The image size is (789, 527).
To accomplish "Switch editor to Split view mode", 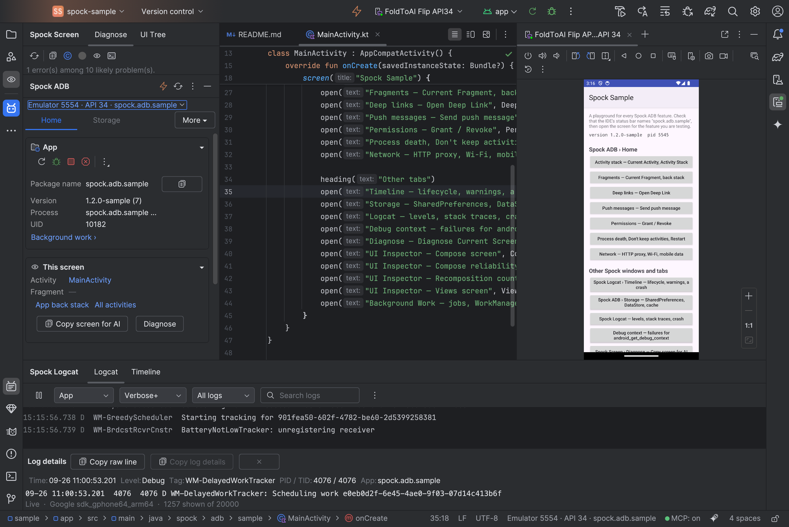I will (470, 34).
